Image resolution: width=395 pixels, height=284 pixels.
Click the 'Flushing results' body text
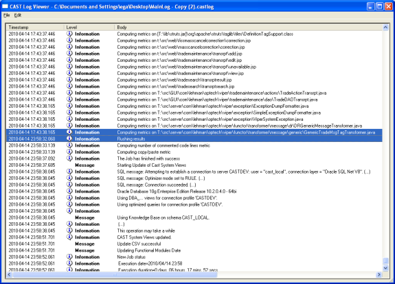131,139
